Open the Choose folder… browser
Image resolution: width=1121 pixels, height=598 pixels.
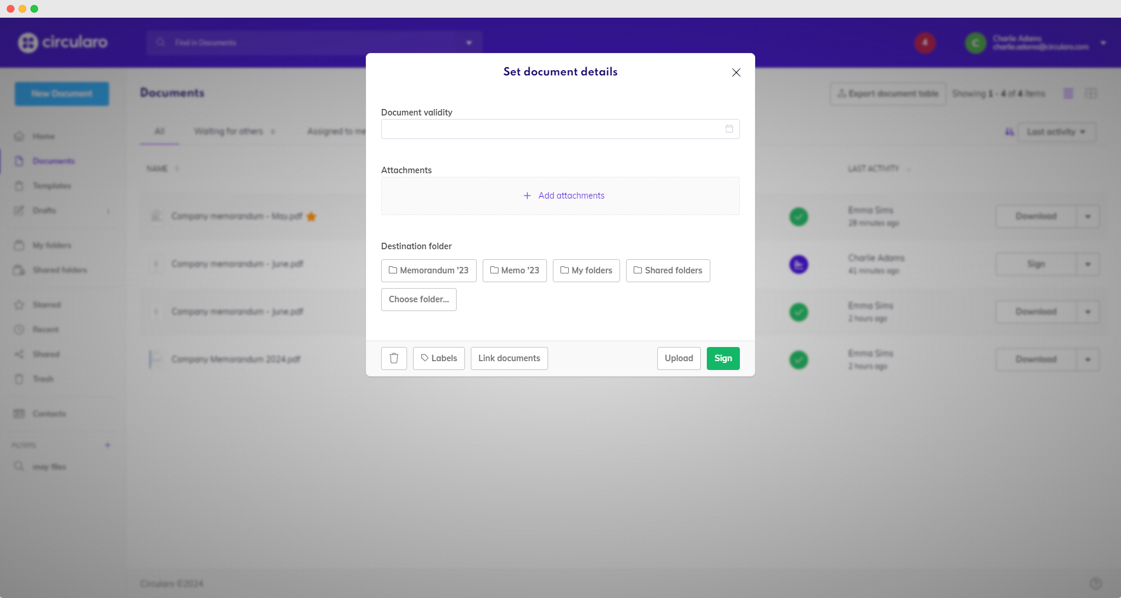click(x=419, y=299)
